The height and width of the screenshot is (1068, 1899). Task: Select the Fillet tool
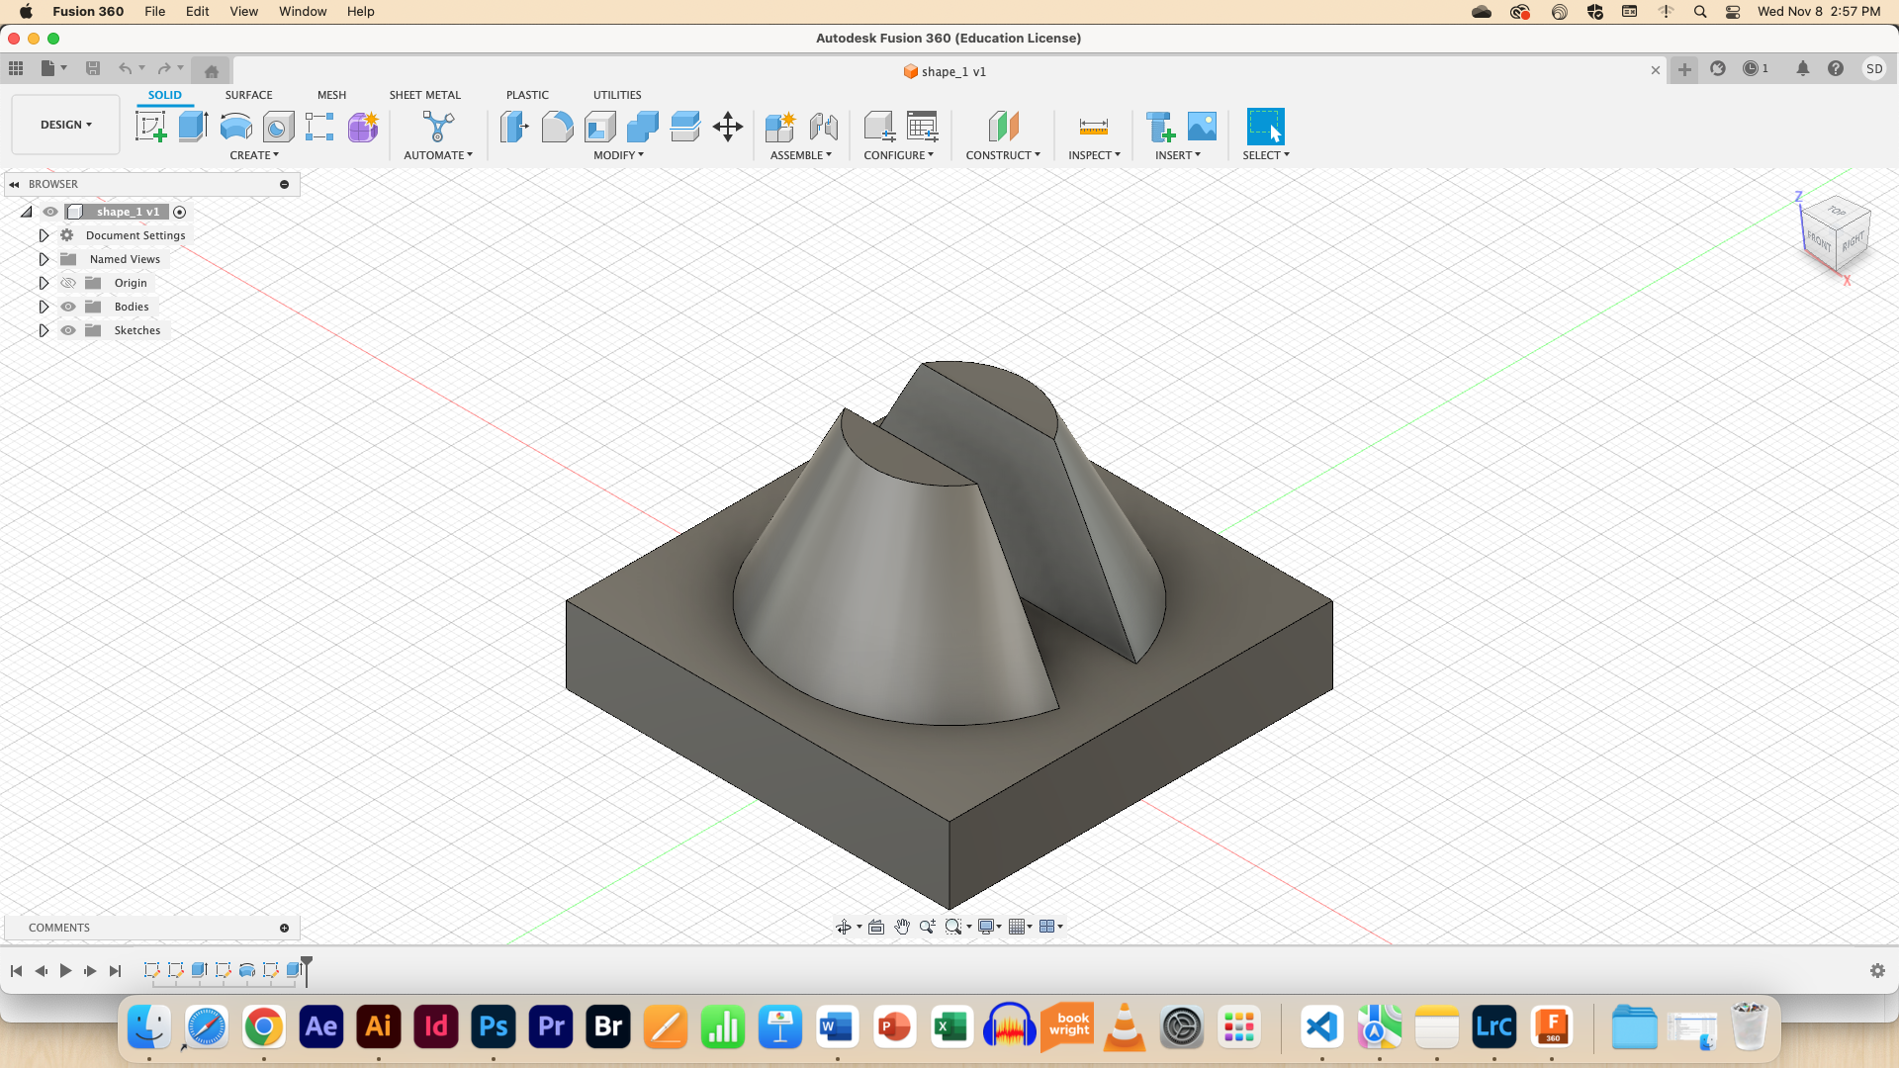(557, 127)
